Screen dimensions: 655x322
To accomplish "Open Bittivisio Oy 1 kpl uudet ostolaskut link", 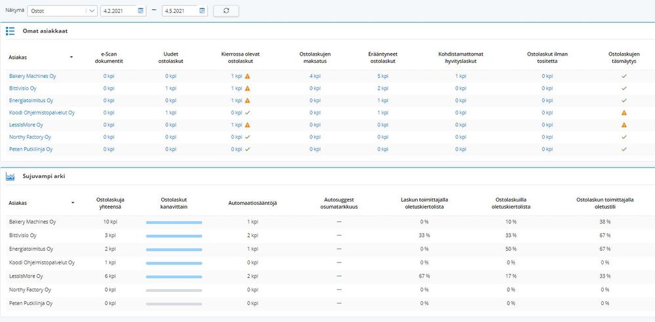I will [170, 88].
